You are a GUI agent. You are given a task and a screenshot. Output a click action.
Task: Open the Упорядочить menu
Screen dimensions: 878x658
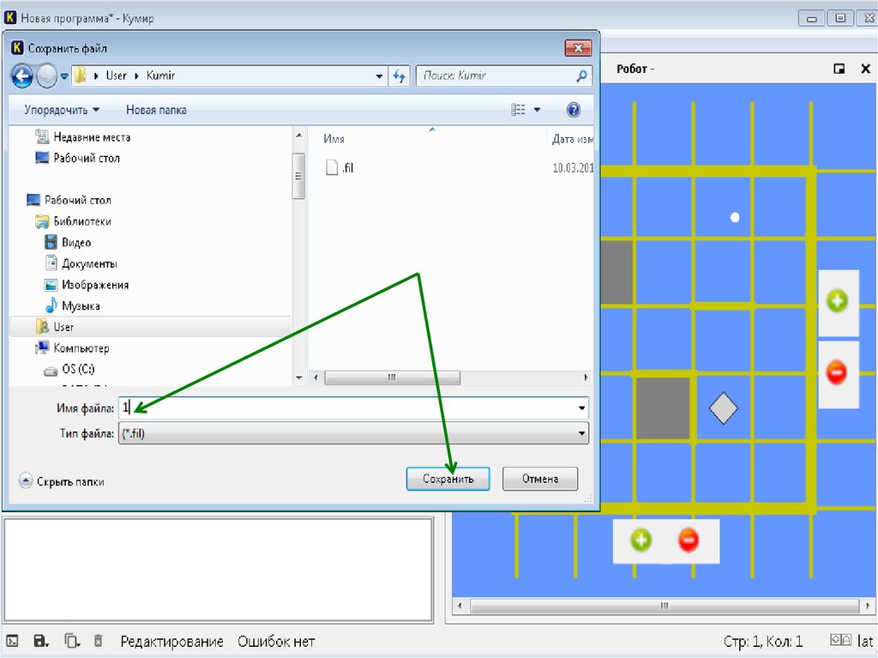62,110
